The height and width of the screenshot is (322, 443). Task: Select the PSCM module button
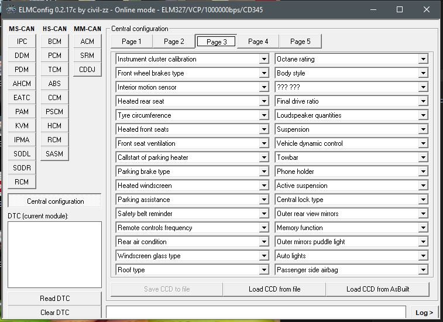point(54,112)
